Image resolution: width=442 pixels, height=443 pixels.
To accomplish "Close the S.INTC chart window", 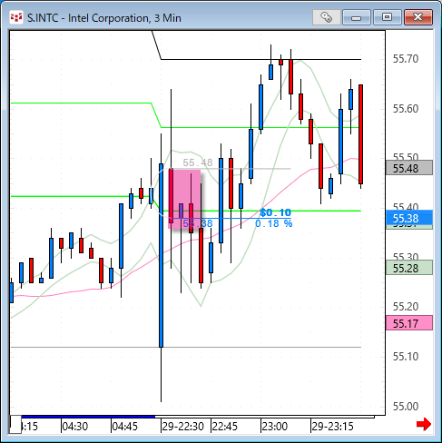I will 418,17.
